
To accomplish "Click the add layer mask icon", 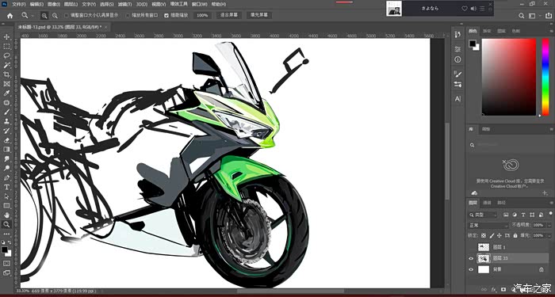I will click(503, 289).
